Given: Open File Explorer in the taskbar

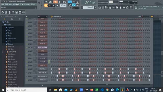Looking at the screenshot, I should coord(56,90).
